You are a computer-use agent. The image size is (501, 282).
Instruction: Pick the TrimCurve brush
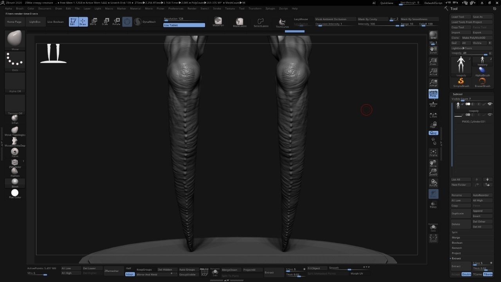coord(282,23)
